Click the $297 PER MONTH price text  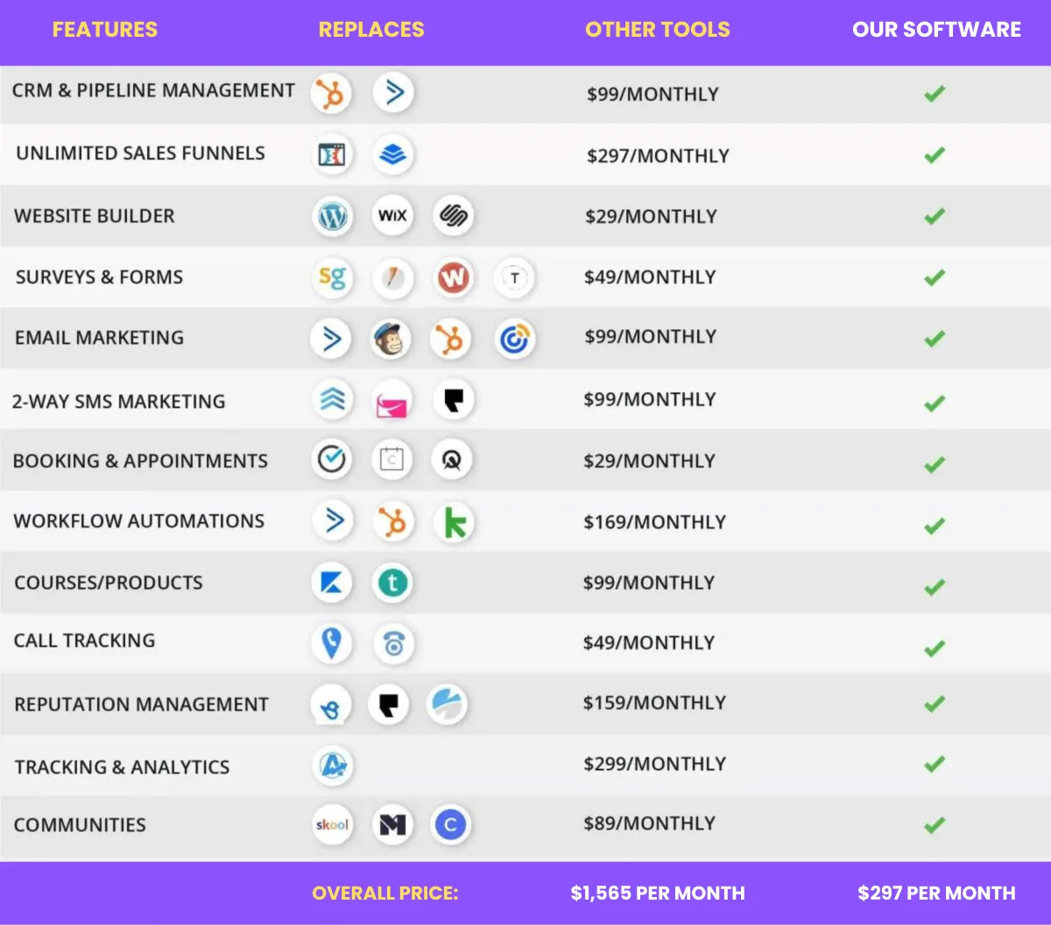click(x=936, y=893)
